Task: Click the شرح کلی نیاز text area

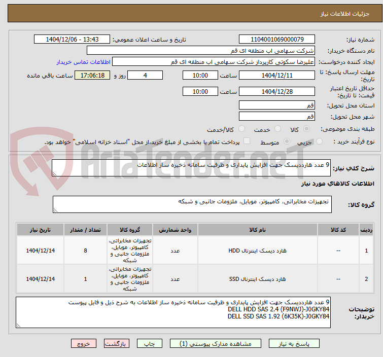Action: click(191, 168)
